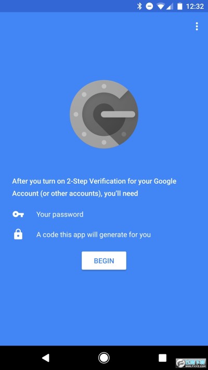Click the BEGIN button
Viewport: 208px width, 370px height.
[104, 261]
